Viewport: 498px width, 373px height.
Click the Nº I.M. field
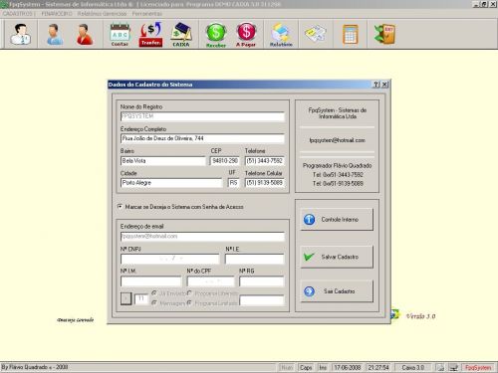click(151, 281)
